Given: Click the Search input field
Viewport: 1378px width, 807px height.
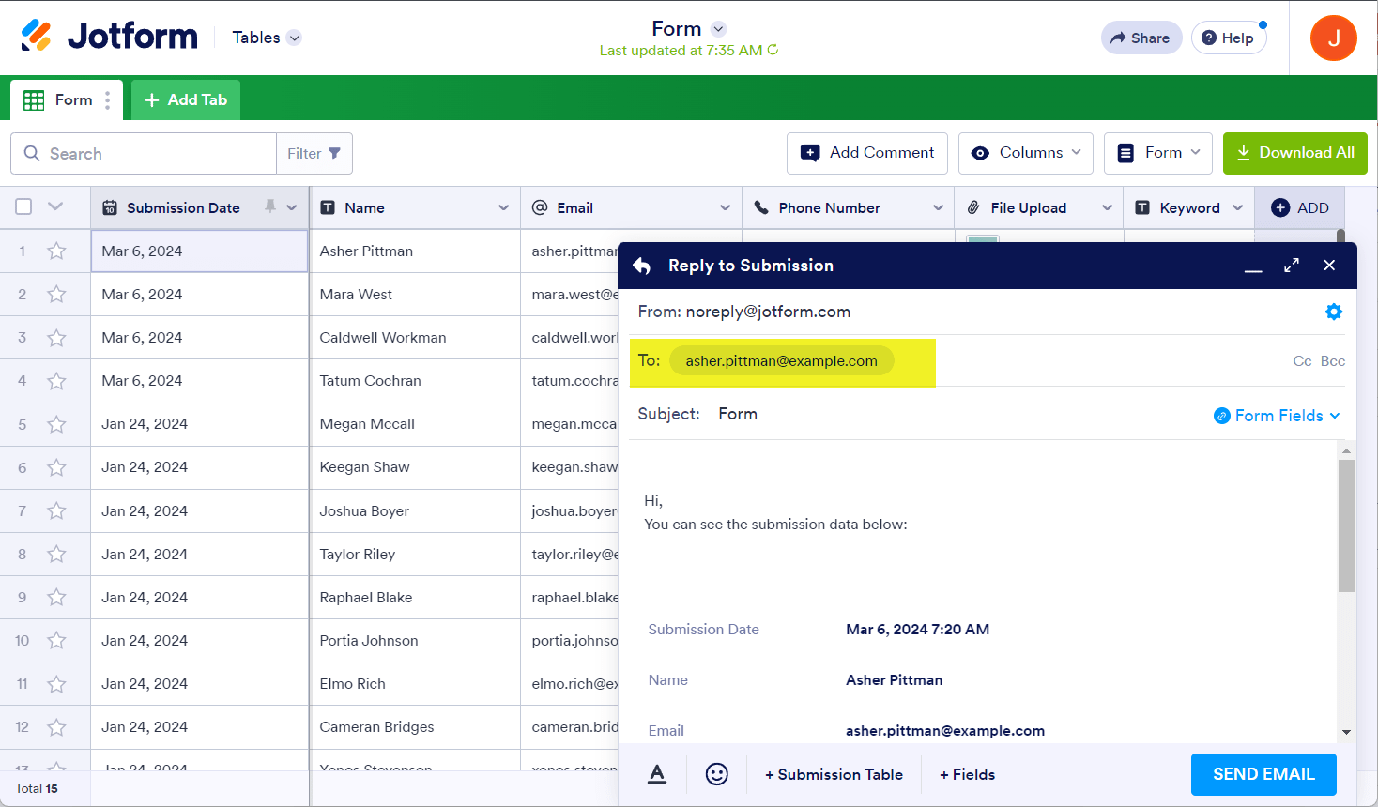Looking at the screenshot, I should (144, 153).
